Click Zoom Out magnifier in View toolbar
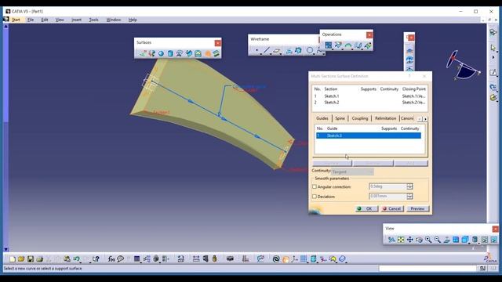Viewport: 502px width, 282px height. click(438, 240)
